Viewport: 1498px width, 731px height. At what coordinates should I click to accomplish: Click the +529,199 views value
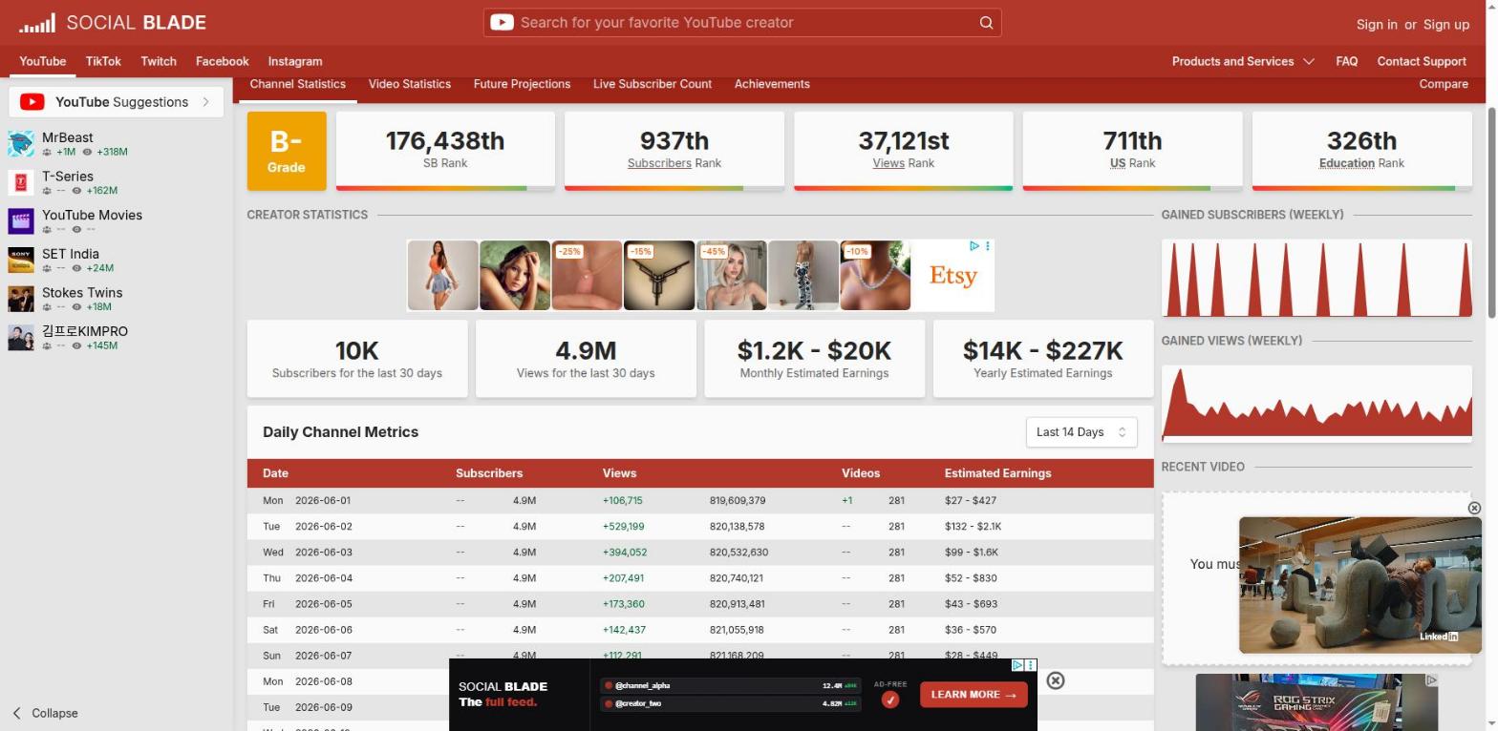tap(623, 527)
